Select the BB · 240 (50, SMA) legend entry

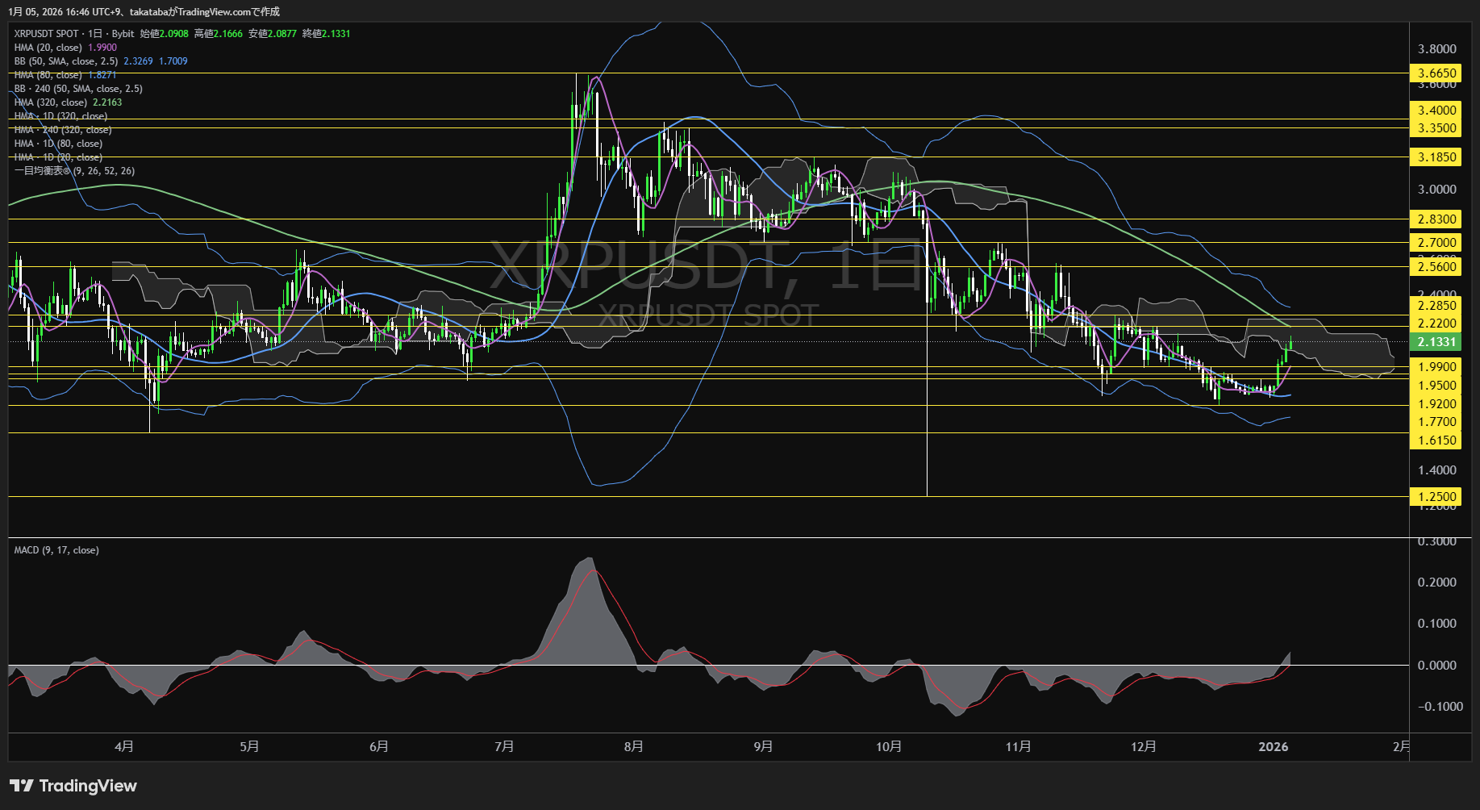pyautogui.click(x=77, y=88)
